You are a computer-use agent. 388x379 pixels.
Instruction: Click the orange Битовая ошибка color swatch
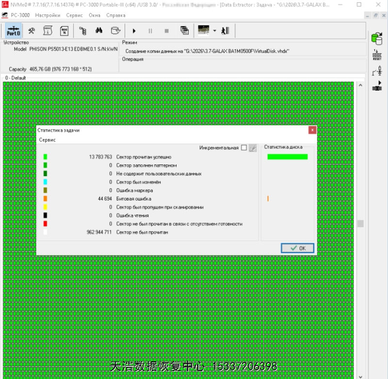click(45, 199)
